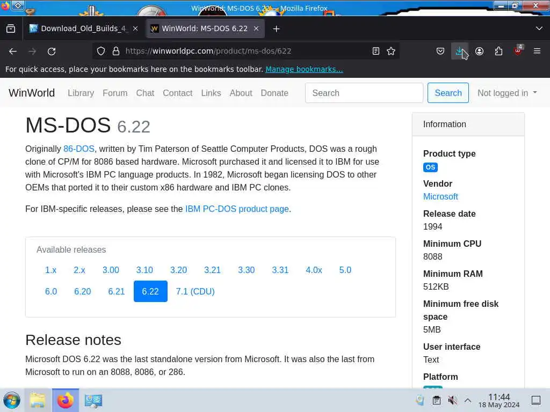
Task: Open the extensions puzzle icon
Action: 498,51
